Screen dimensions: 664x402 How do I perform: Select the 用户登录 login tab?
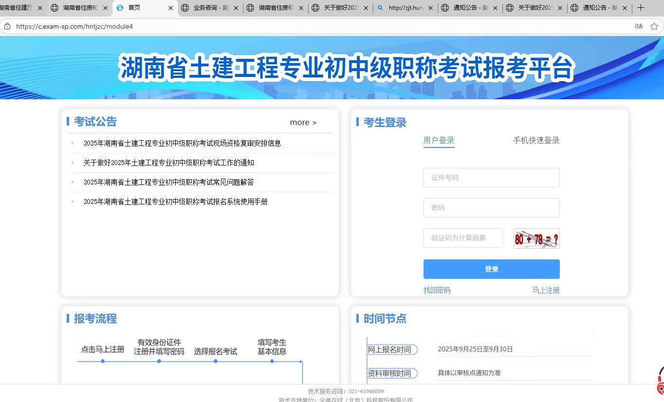coord(439,141)
